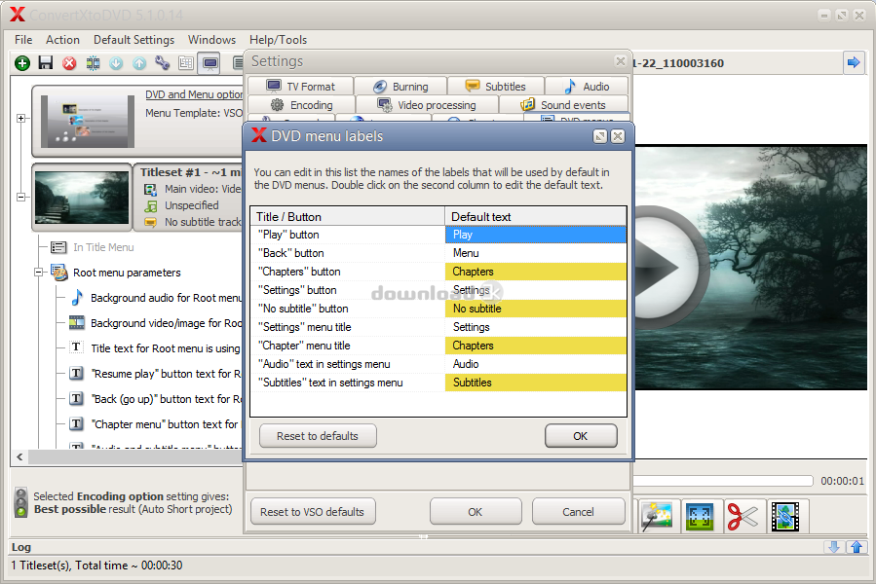Switch to the Burning settings tab

click(x=400, y=87)
